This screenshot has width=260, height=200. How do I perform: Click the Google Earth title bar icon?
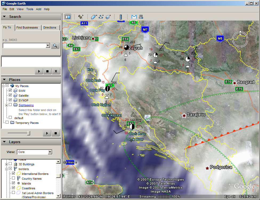pyautogui.click(x=3, y=3)
